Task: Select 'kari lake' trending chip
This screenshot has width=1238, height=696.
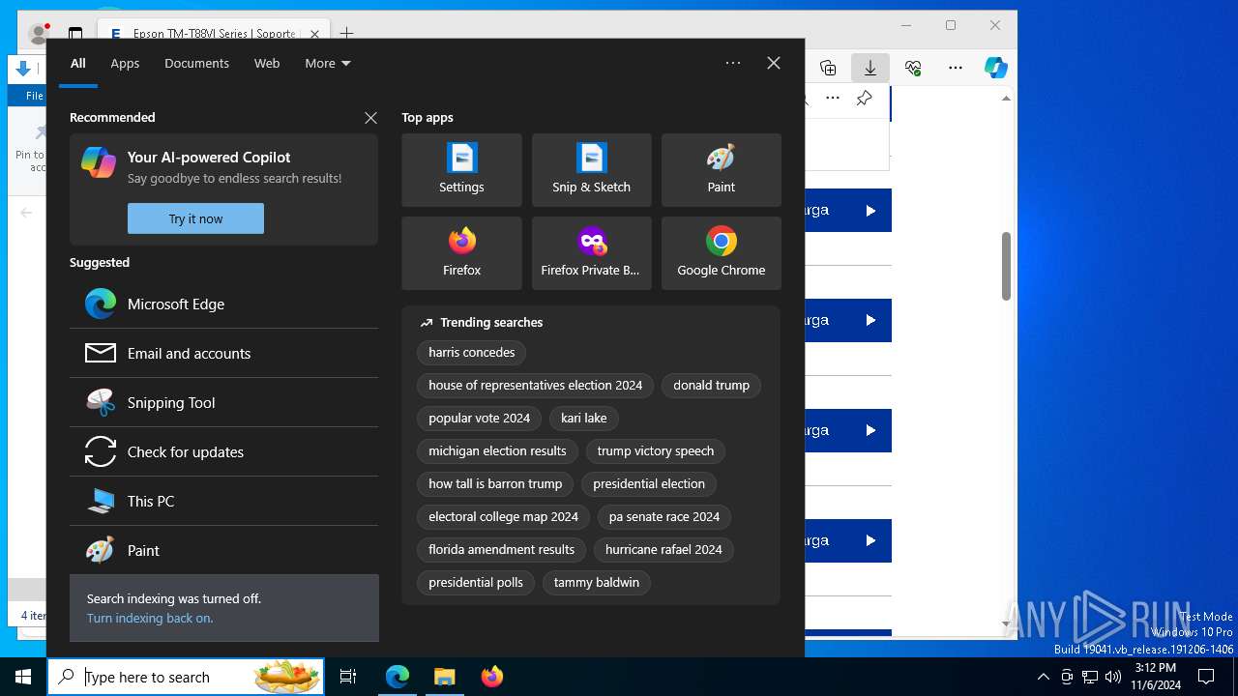Action: tap(584, 418)
